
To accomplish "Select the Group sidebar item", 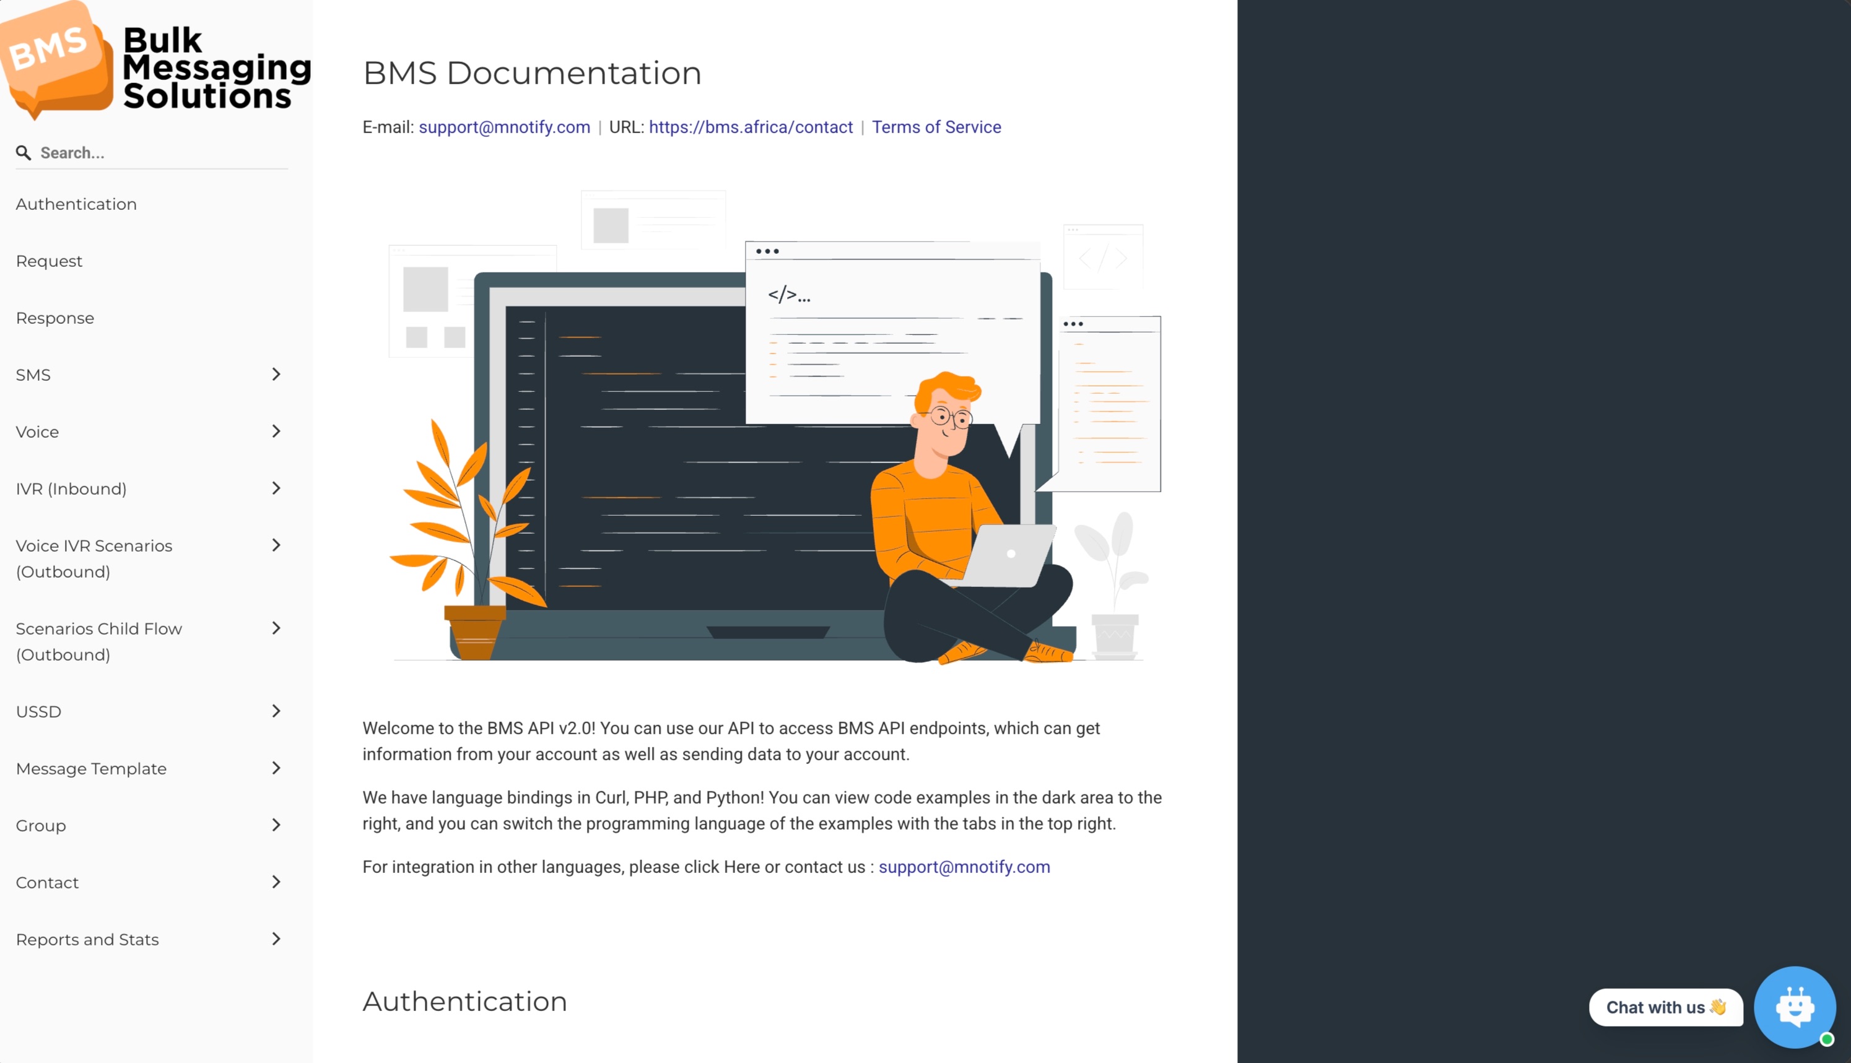I will click(41, 826).
